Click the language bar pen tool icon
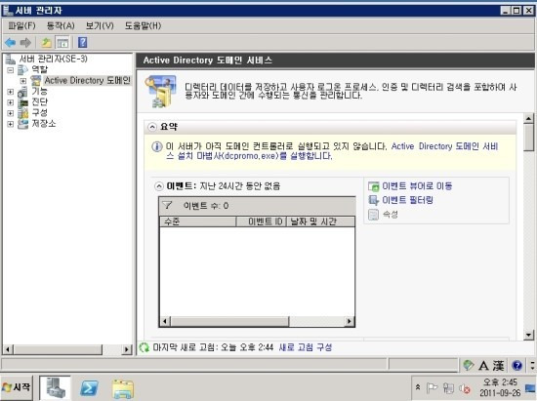This screenshot has width=537, height=401. (468, 366)
